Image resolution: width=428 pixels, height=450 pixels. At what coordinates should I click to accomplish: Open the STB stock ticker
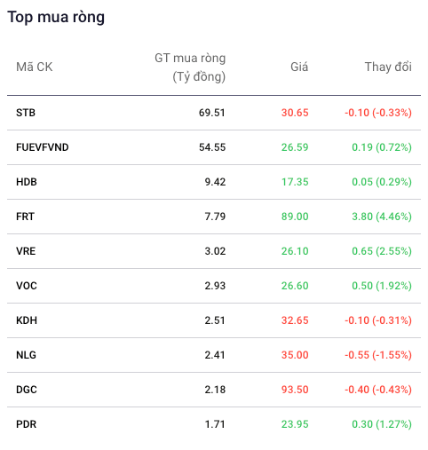coord(26,113)
